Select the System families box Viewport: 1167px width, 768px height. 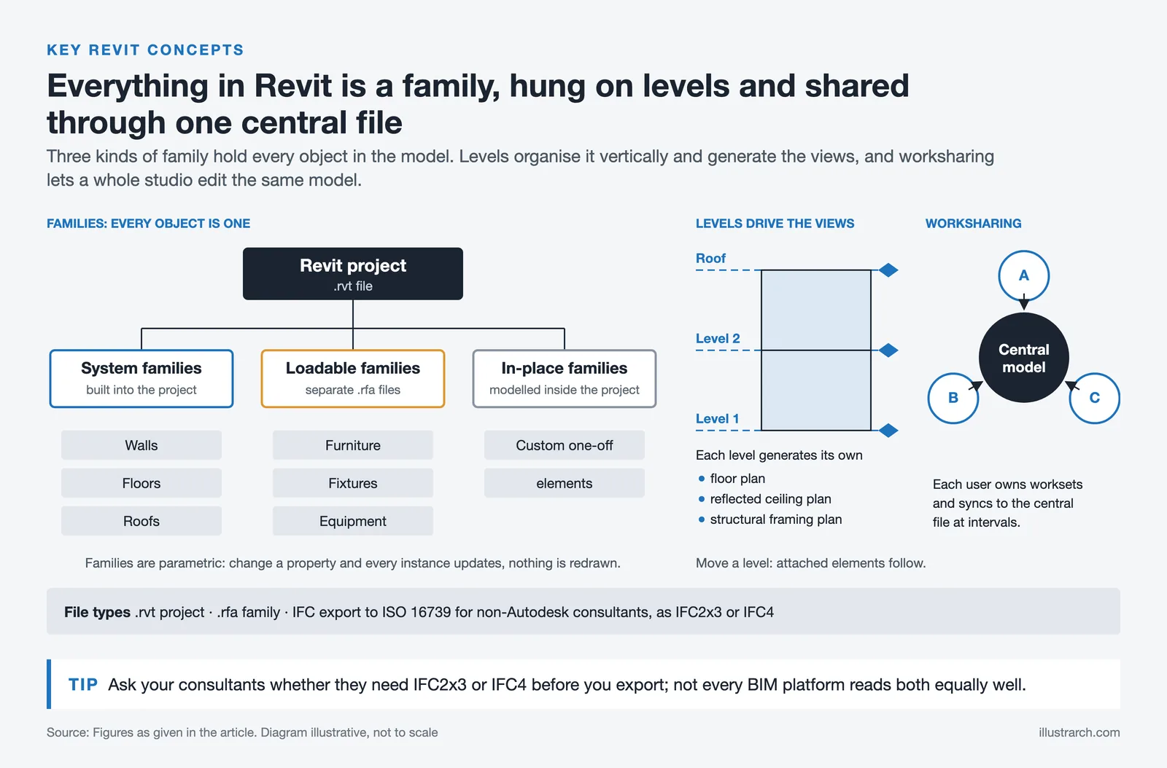click(141, 379)
